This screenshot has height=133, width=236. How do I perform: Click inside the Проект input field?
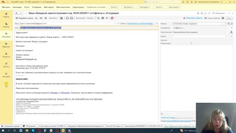[199, 36]
